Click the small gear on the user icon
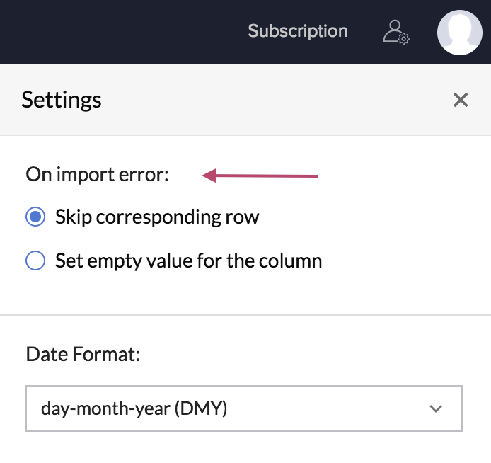Viewport: 491px width, 463px height. coord(403,39)
